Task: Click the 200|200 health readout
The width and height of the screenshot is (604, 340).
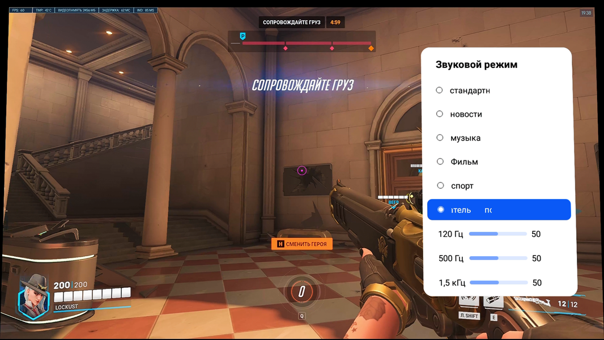Action: pyautogui.click(x=70, y=285)
